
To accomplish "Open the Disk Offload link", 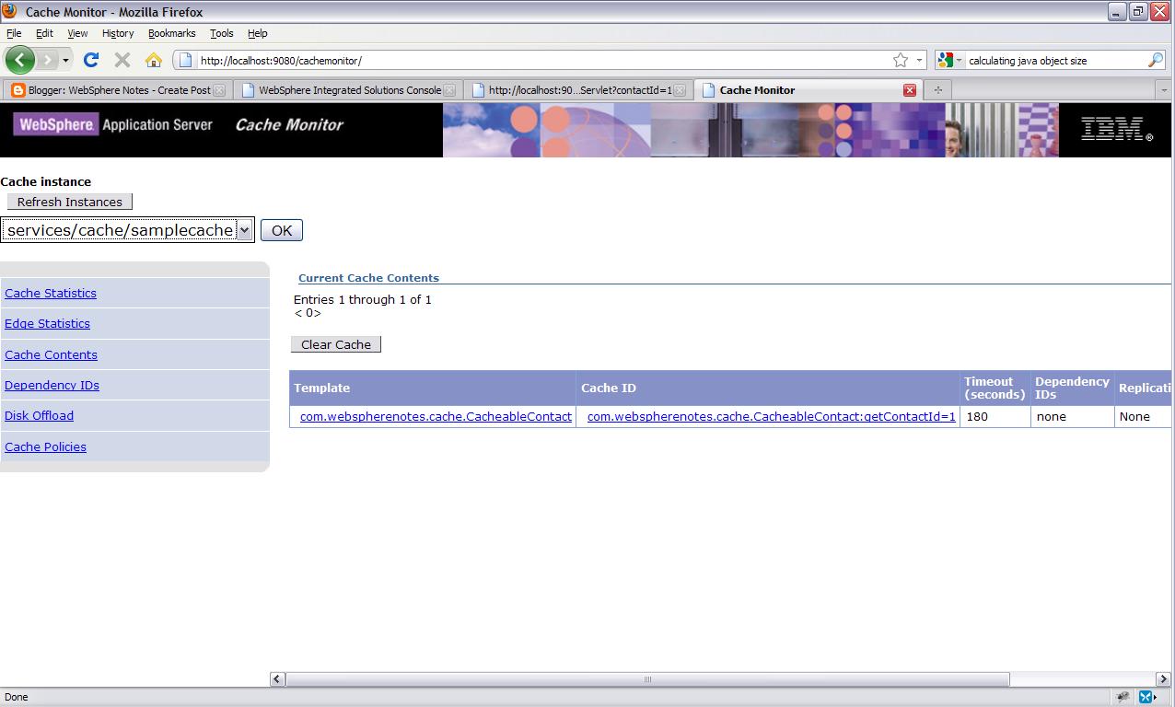I will pos(39,415).
